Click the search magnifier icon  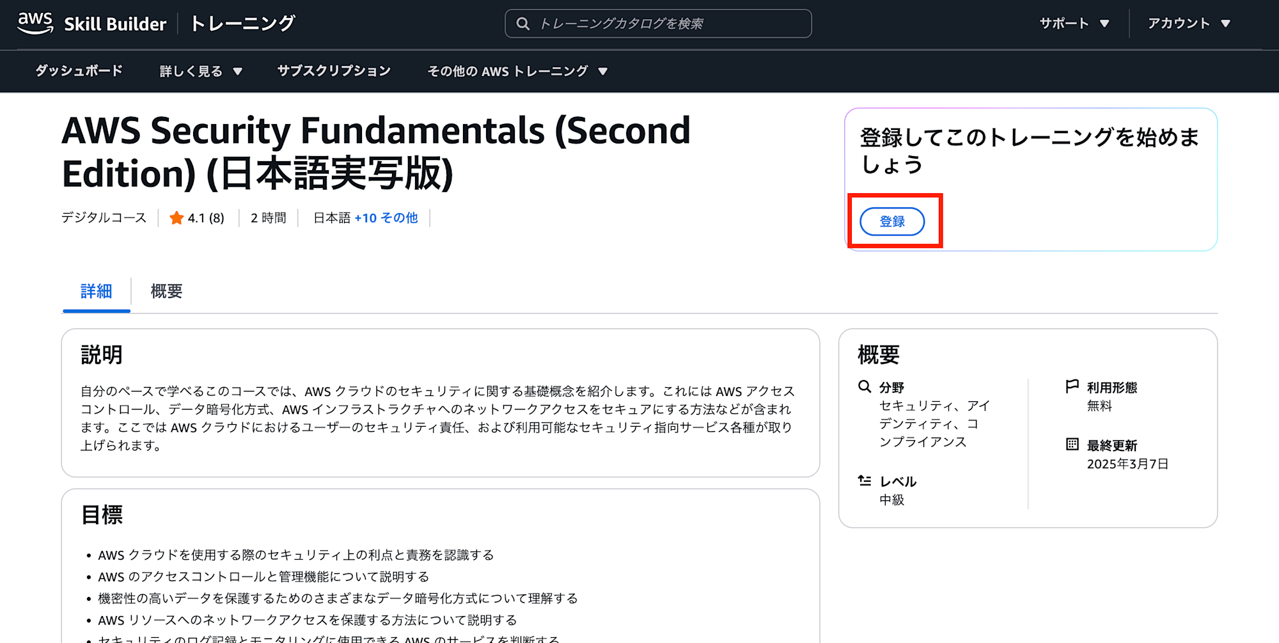pyautogui.click(x=522, y=24)
